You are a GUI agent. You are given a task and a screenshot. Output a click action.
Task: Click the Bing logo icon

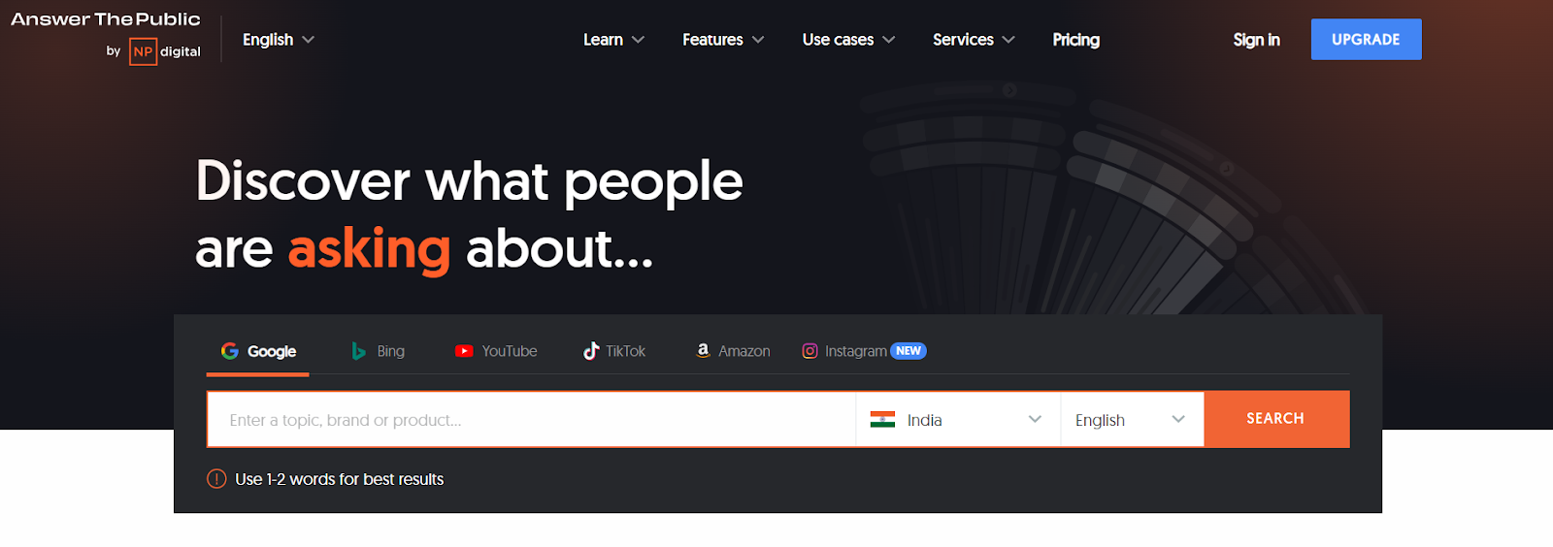pyautogui.click(x=359, y=351)
